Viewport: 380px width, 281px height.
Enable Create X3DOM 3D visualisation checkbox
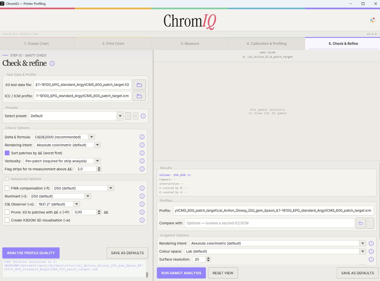coord(7,220)
